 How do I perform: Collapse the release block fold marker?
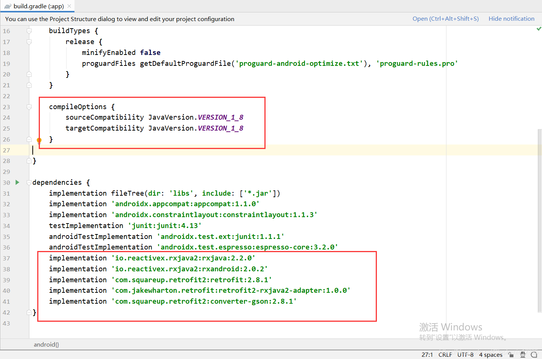(29, 42)
